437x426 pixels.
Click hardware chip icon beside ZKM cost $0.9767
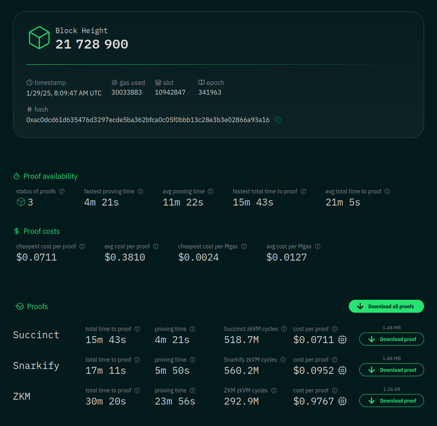342,401
